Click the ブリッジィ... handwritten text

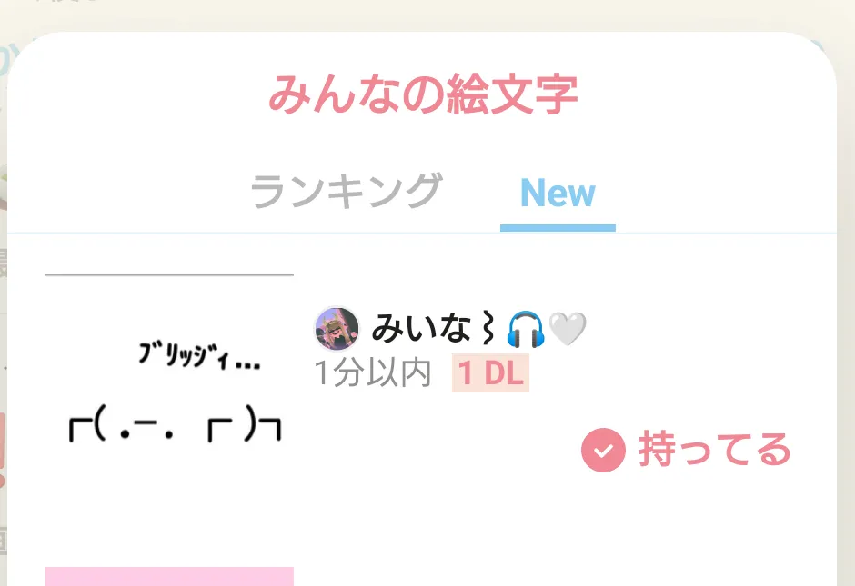pos(199,356)
